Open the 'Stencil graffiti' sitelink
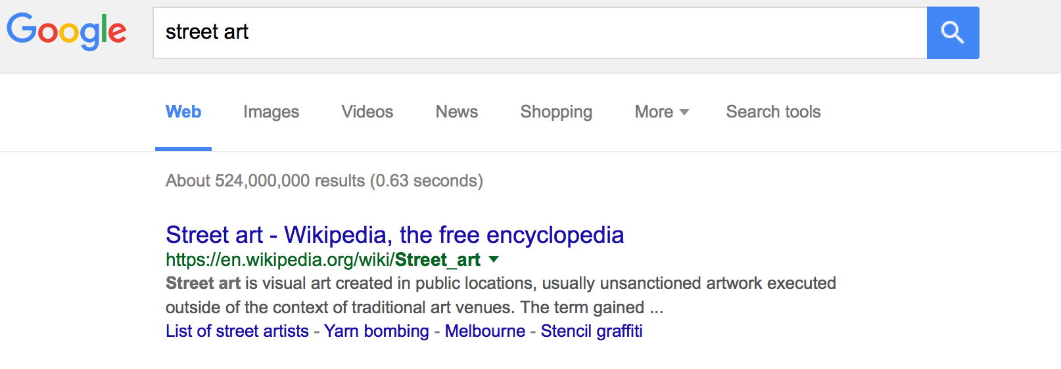1061x369 pixels. [x=591, y=331]
